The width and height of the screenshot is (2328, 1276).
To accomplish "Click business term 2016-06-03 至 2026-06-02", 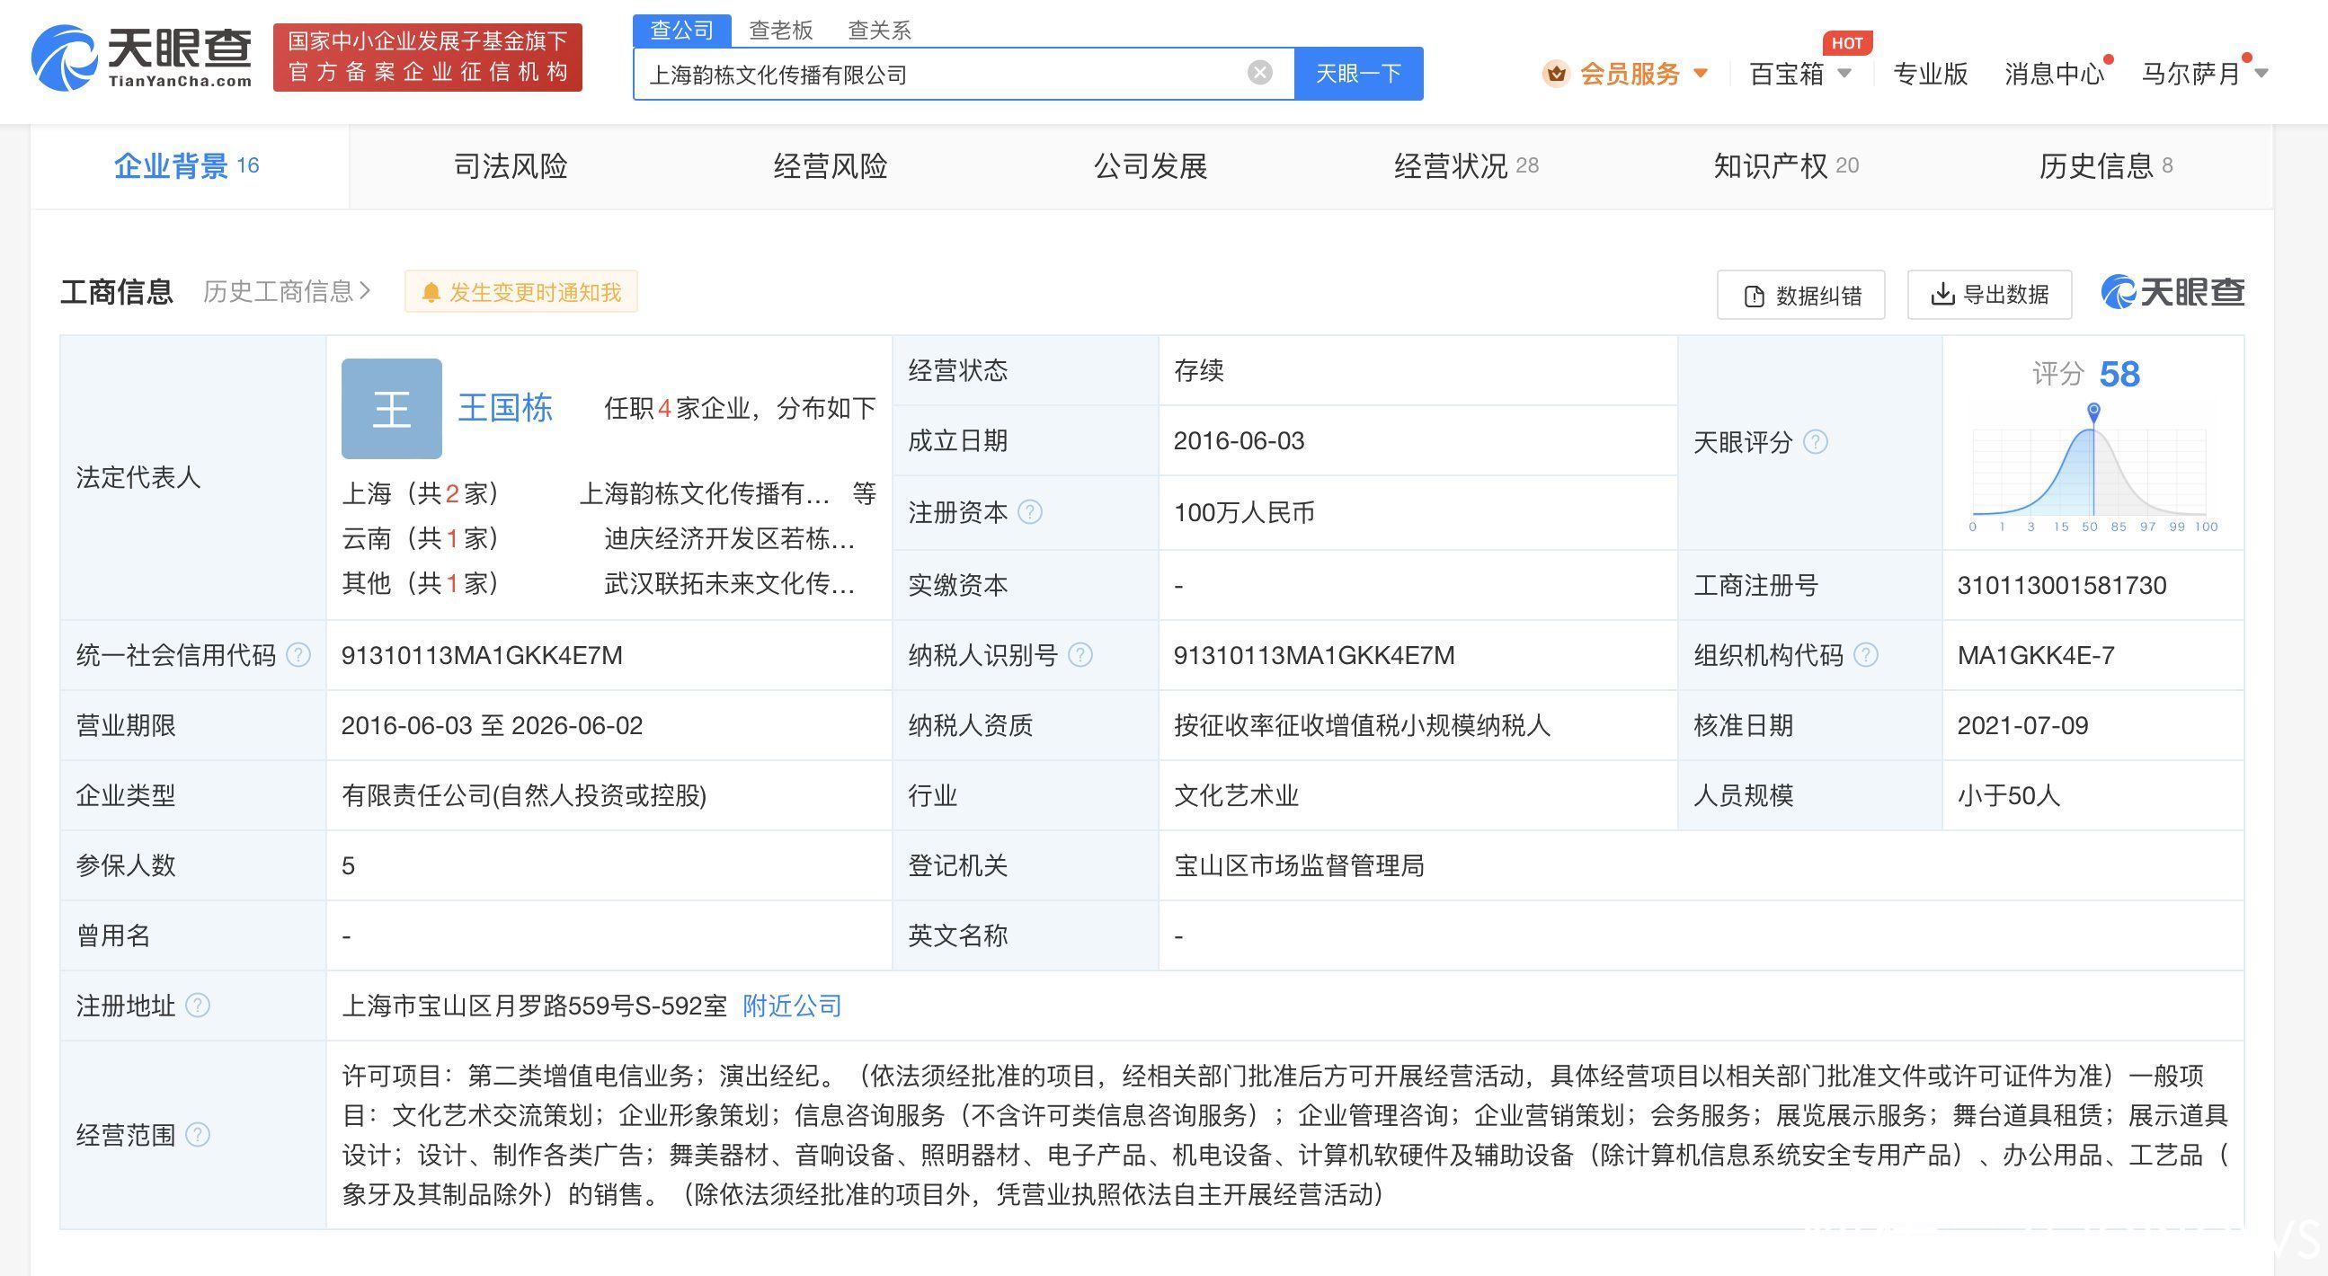I will click(492, 725).
